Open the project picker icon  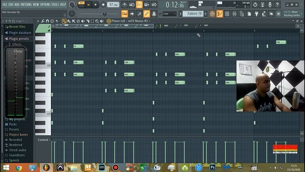point(249,14)
